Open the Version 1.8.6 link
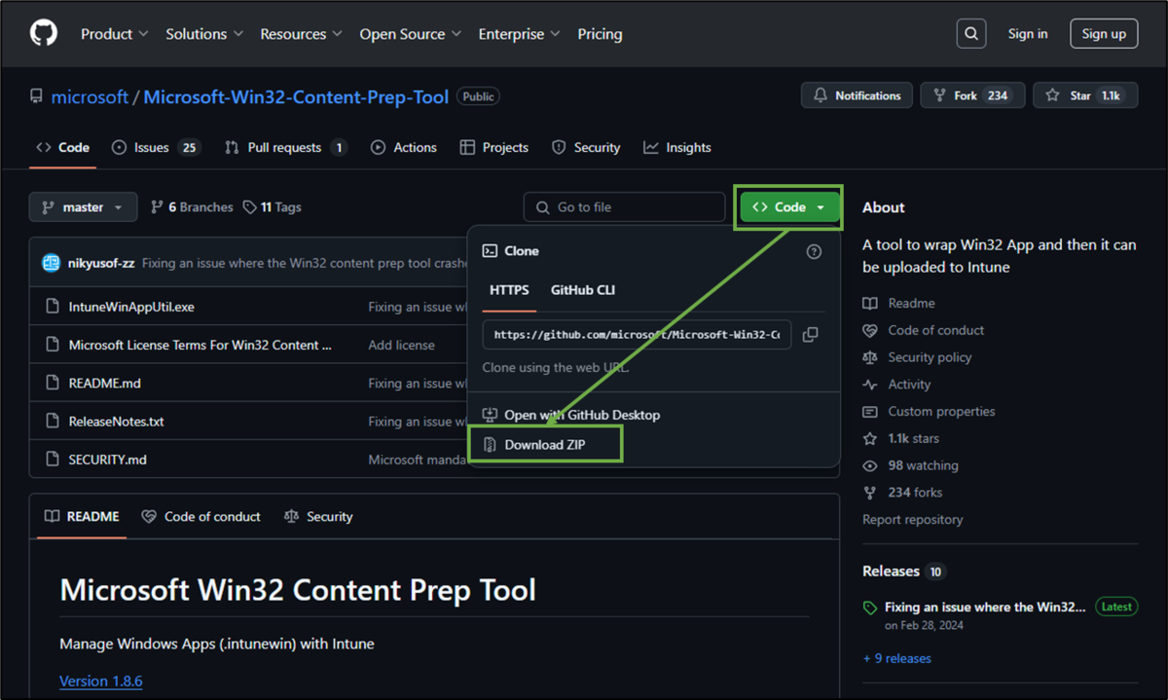The width and height of the screenshot is (1168, 700). (x=101, y=681)
